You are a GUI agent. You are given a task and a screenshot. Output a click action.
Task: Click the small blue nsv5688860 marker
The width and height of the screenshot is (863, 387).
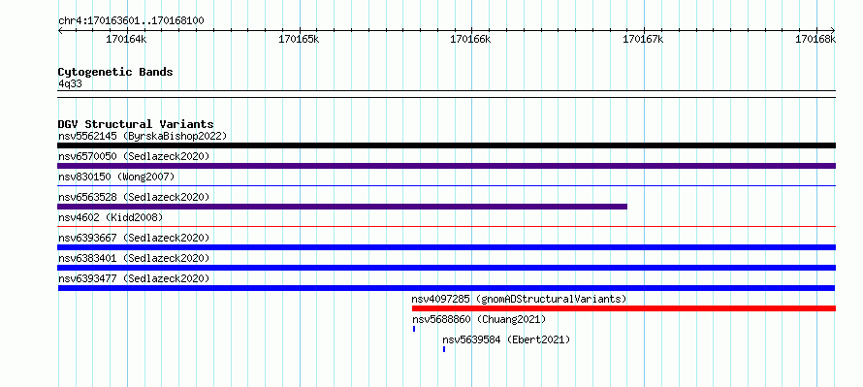coord(414,329)
